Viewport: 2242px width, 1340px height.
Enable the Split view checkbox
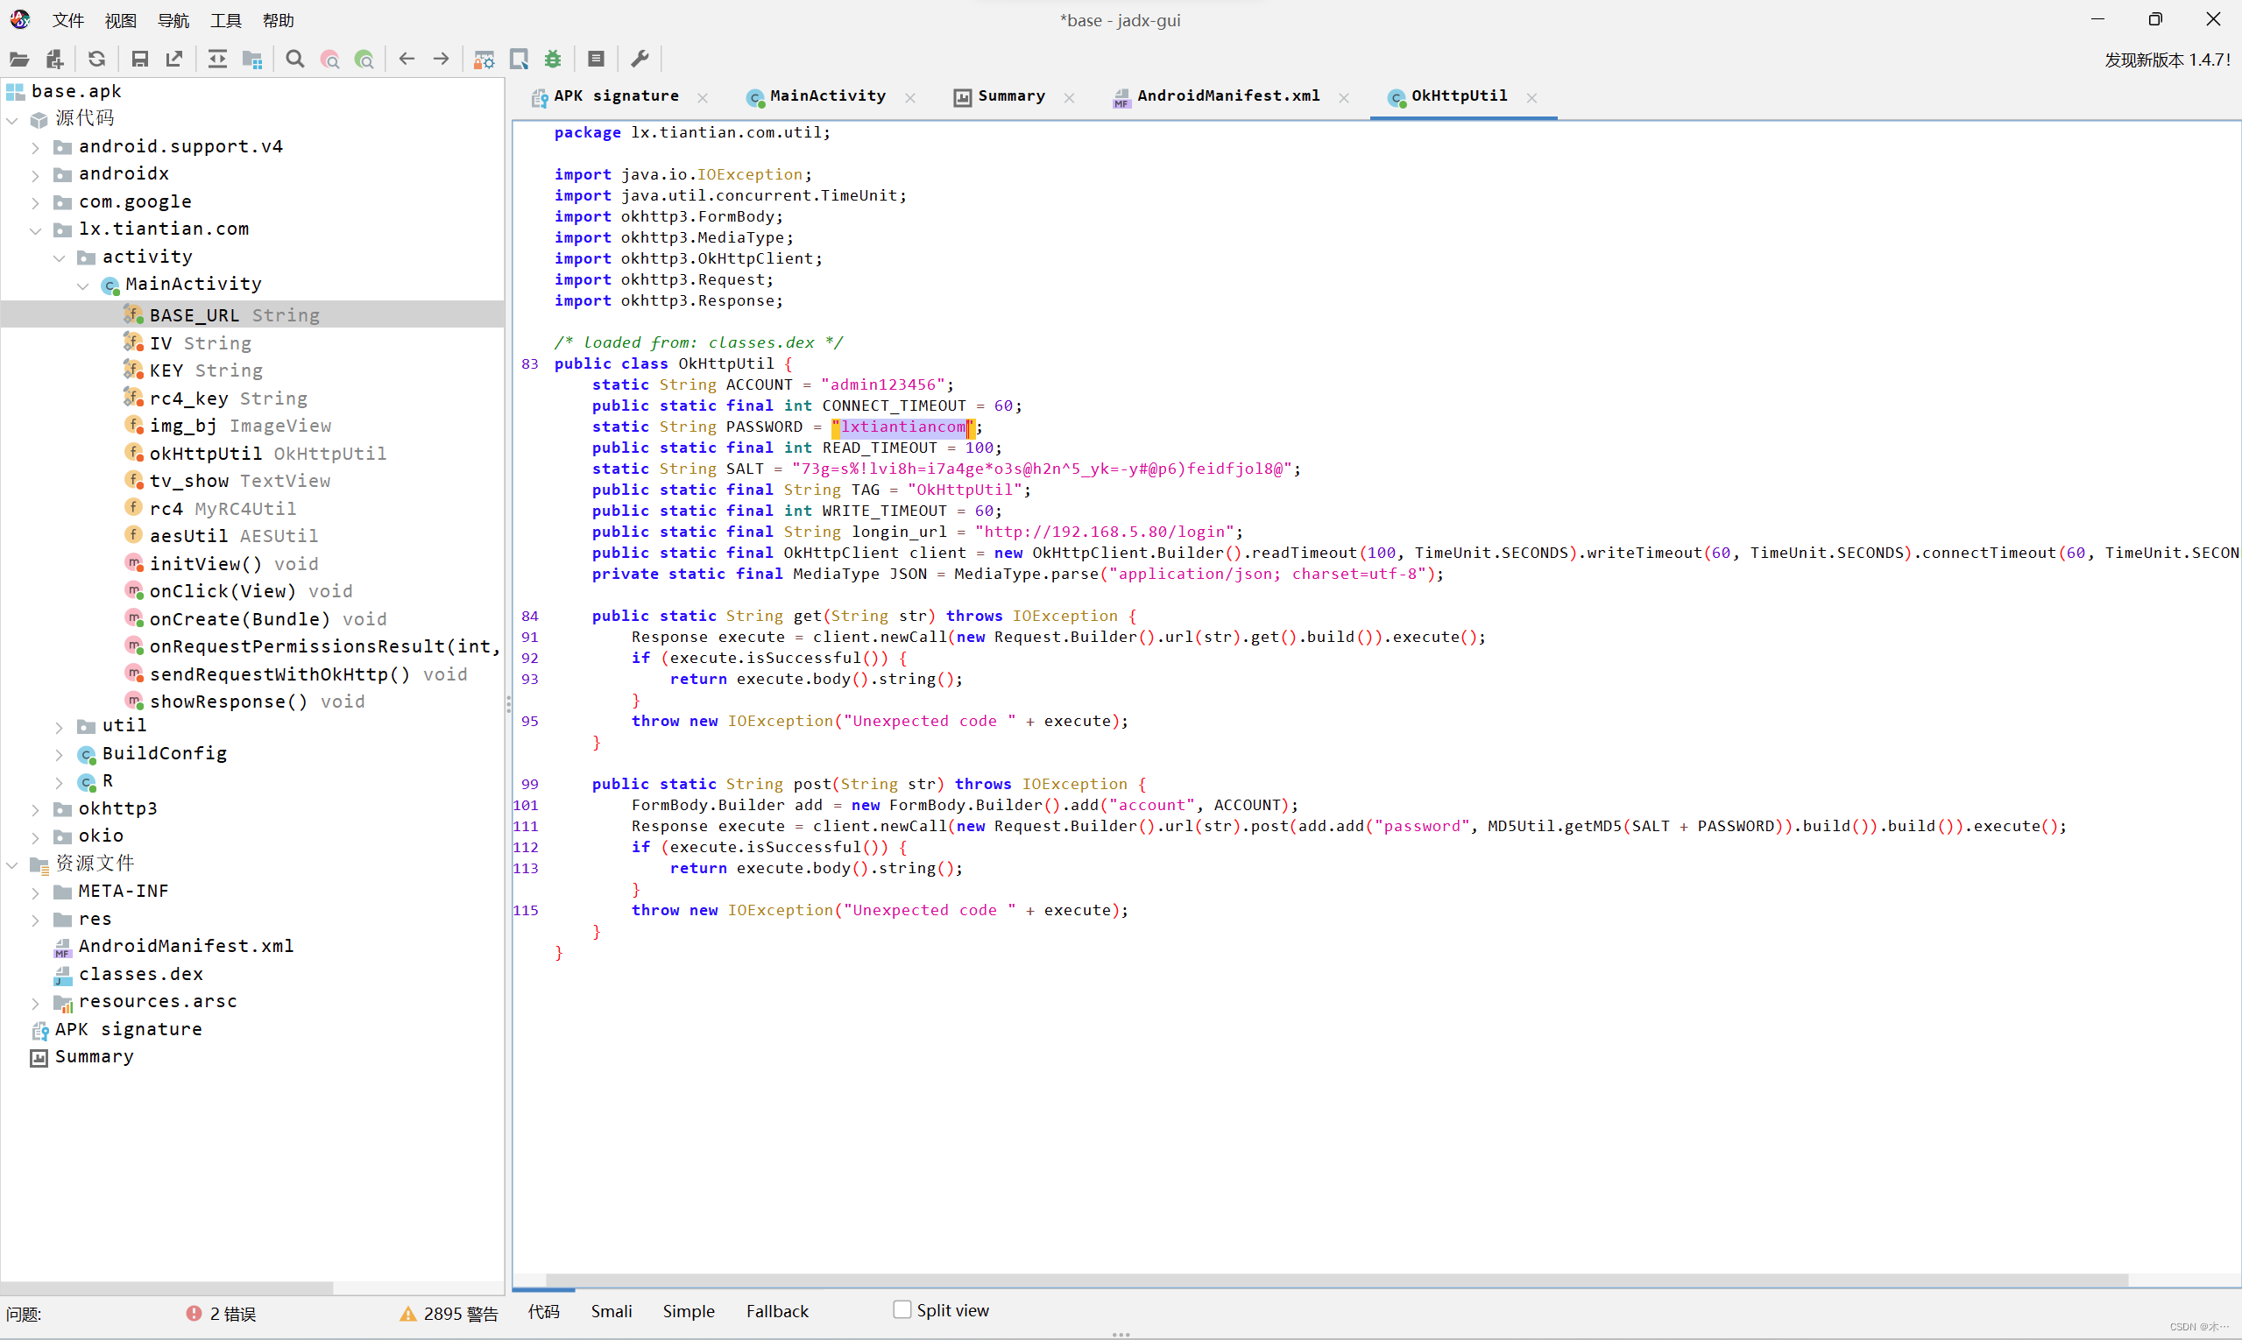point(902,1309)
